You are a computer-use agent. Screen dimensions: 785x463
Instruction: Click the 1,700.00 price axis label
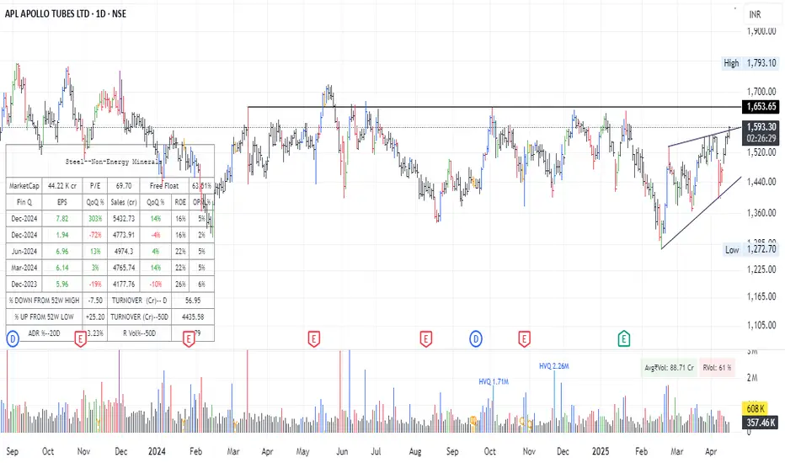coord(761,92)
